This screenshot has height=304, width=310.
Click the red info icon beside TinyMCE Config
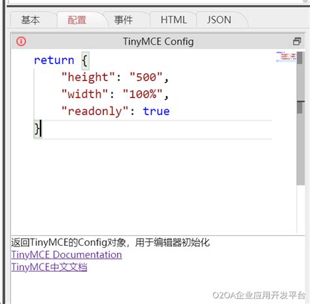click(21, 41)
